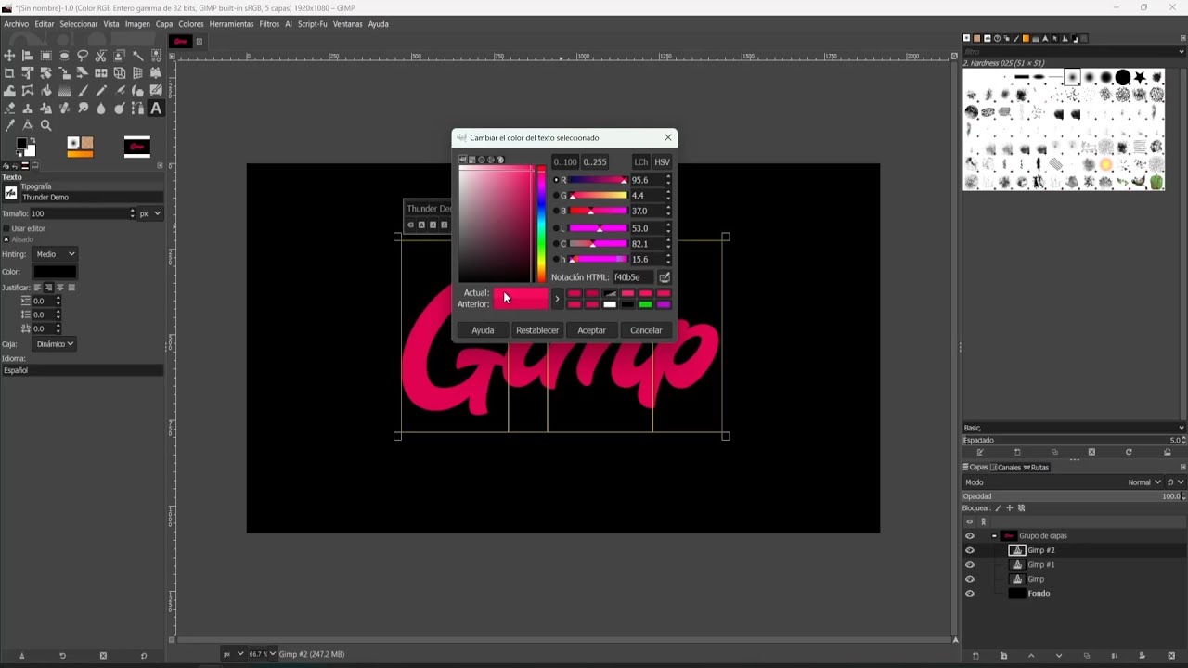Pick the green swatch in color history
This screenshot has width=1188, height=668.
click(645, 304)
